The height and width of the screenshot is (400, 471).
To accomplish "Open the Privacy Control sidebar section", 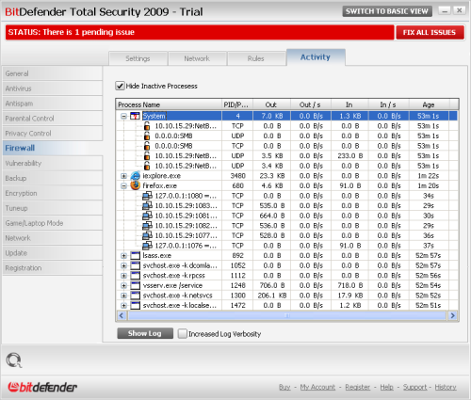I will (x=53, y=134).
